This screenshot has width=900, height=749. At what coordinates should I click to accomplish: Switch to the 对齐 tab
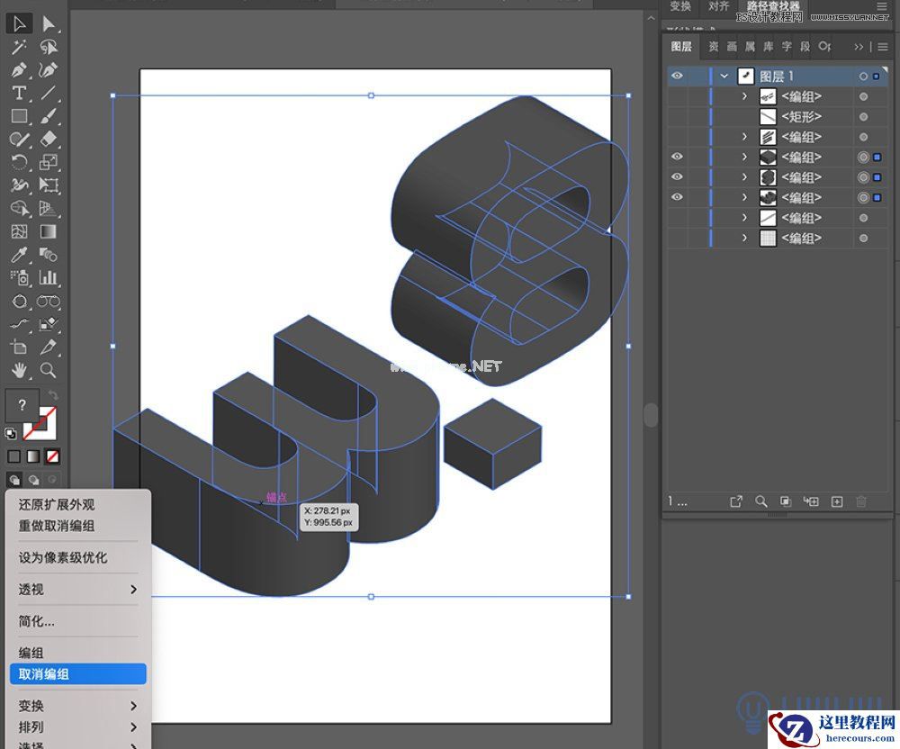(718, 7)
